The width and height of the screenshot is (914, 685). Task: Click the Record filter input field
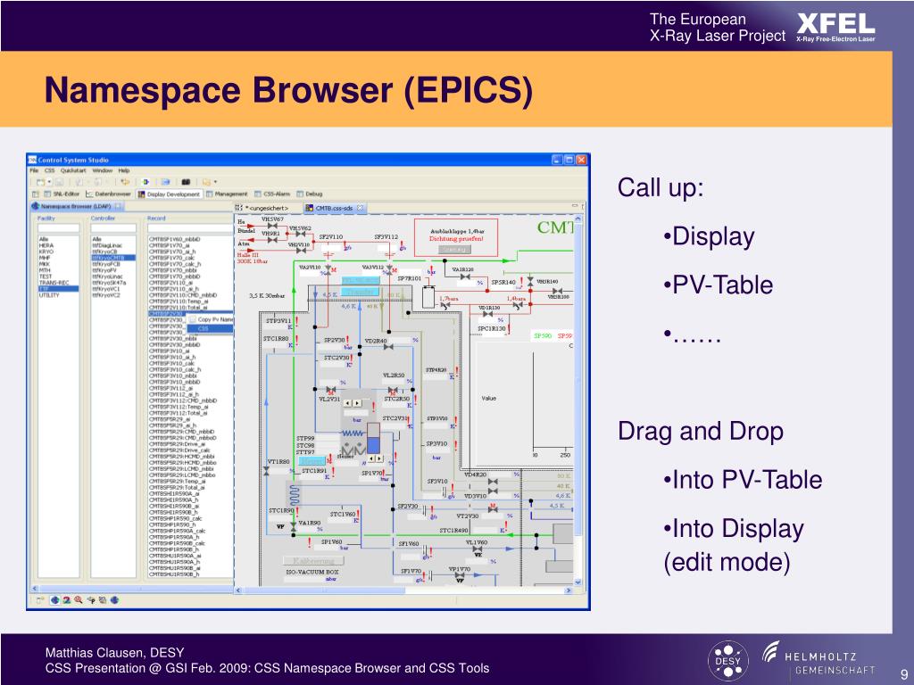pos(190,227)
